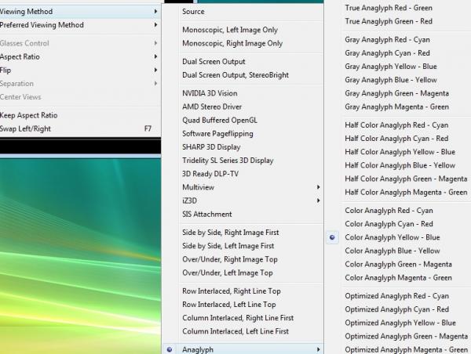Select Over/Under, Left Image Top
Image resolution: width=471 pixels, height=354 pixels.
click(x=228, y=273)
